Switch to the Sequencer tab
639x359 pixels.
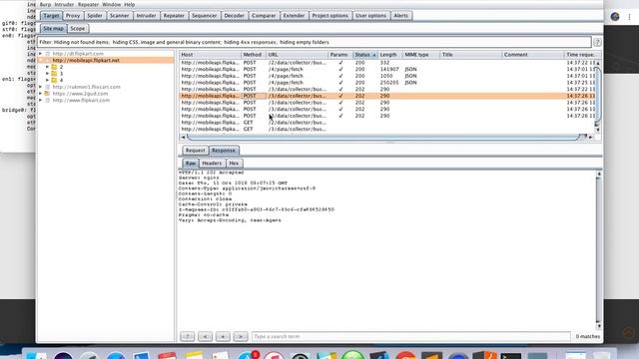204,16
